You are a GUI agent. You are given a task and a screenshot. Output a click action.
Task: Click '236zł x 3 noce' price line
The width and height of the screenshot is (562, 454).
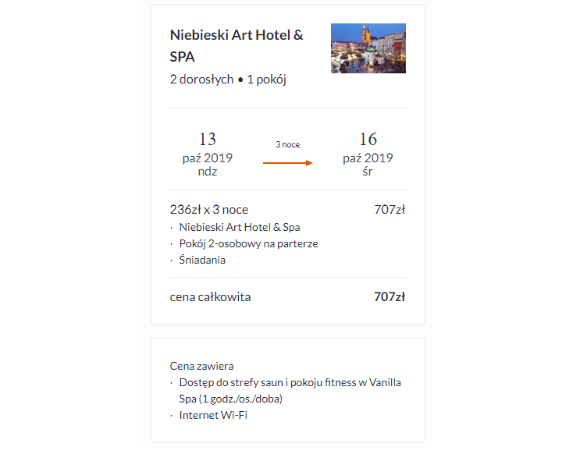pyautogui.click(x=209, y=209)
